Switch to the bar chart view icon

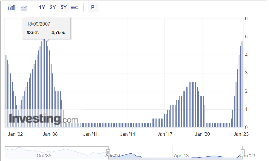click(x=11, y=7)
